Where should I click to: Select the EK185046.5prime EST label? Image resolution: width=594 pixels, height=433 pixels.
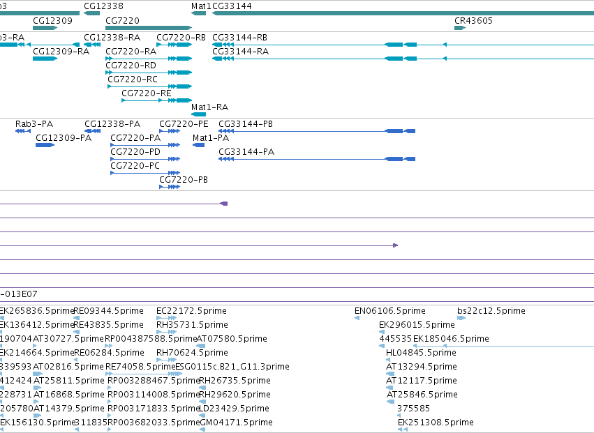pyautogui.click(x=451, y=339)
